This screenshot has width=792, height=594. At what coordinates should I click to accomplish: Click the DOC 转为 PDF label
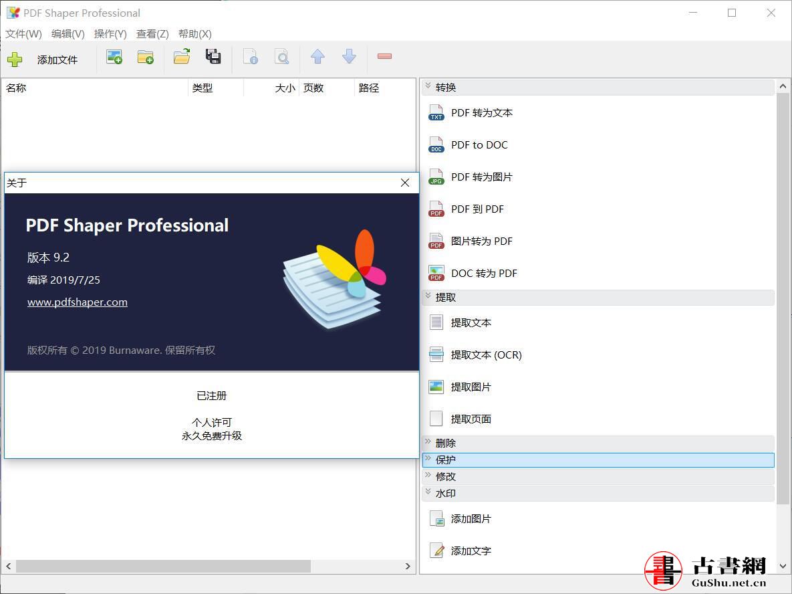pyautogui.click(x=485, y=274)
